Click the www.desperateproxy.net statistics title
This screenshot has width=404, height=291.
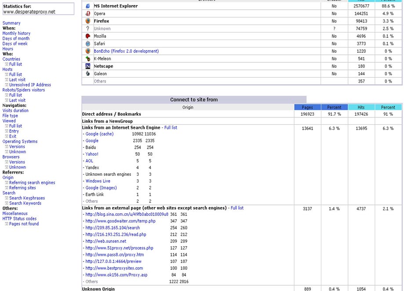point(29,11)
